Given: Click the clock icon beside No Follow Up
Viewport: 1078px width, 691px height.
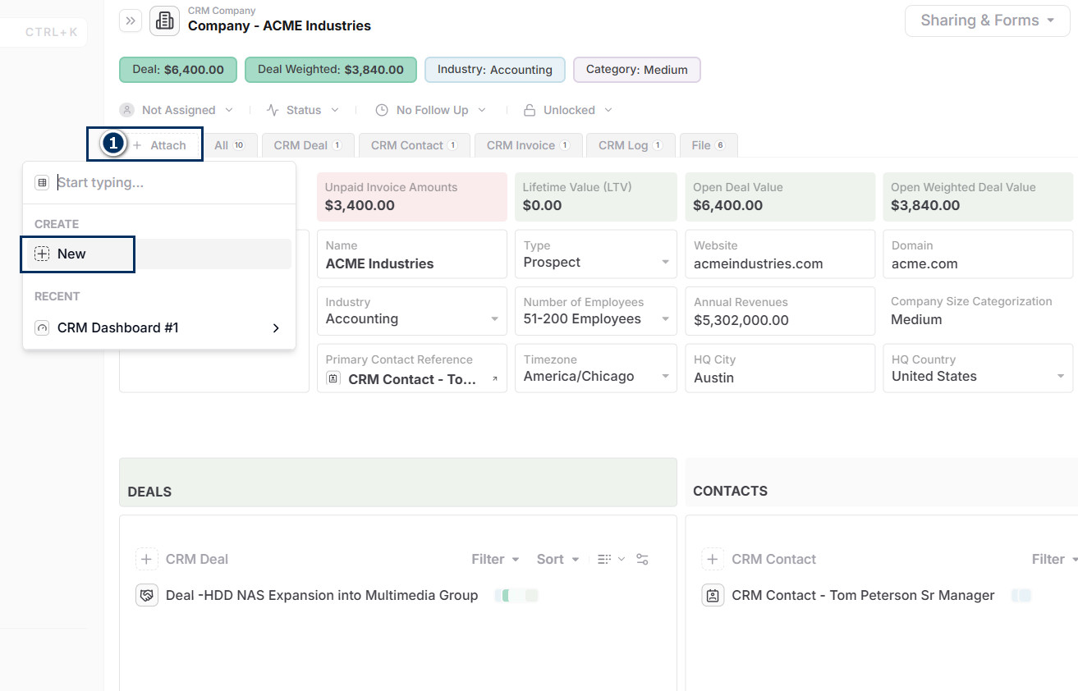Looking at the screenshot, I should tap(382, 110).
